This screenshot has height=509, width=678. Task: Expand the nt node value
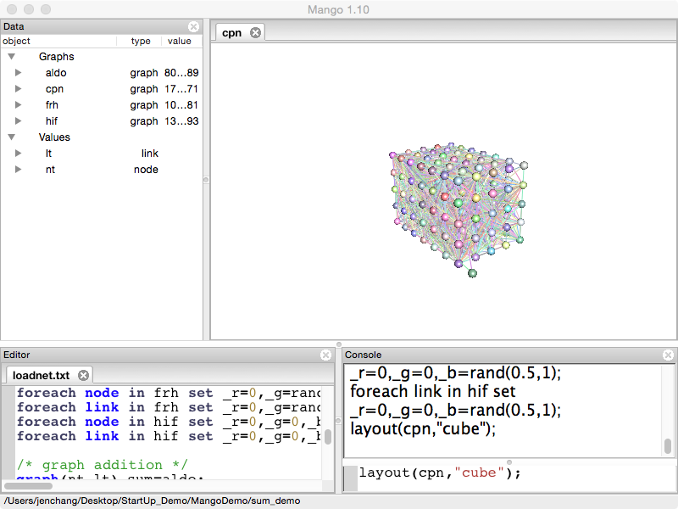click(19, 170)
